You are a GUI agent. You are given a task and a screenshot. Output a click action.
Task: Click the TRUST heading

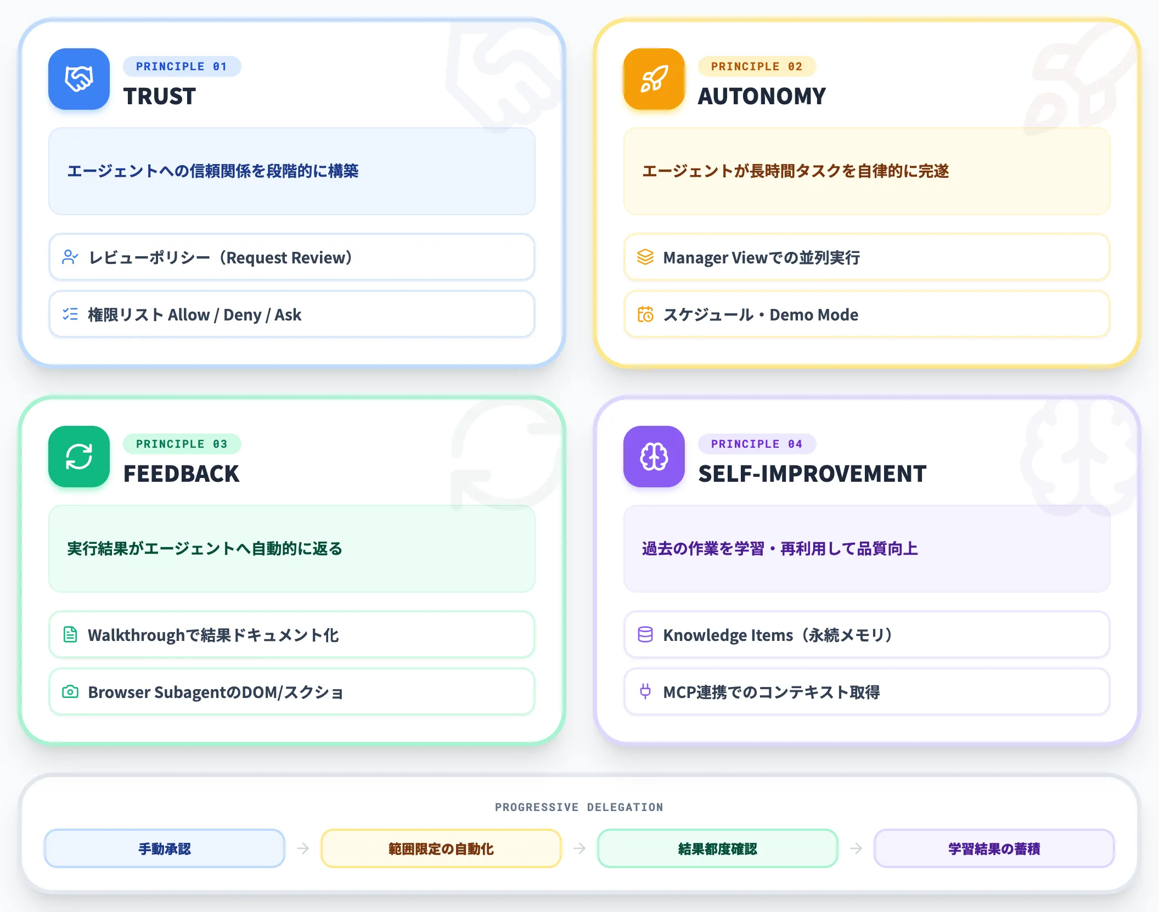click(x=160, y=97)
